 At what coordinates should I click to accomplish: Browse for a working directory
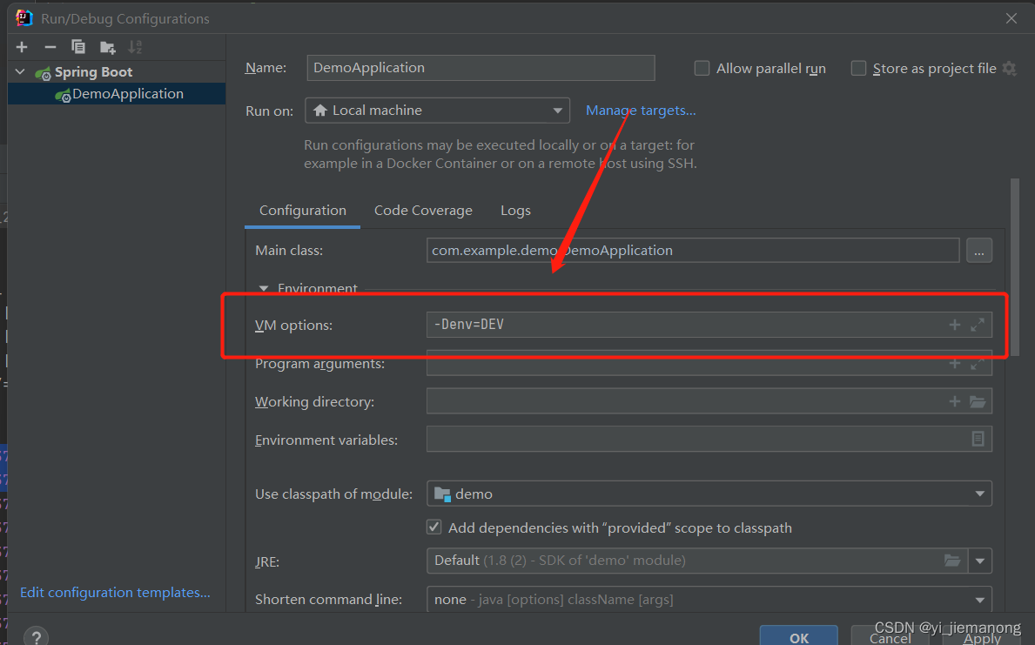pyautogui.click(x=977, y=401)
